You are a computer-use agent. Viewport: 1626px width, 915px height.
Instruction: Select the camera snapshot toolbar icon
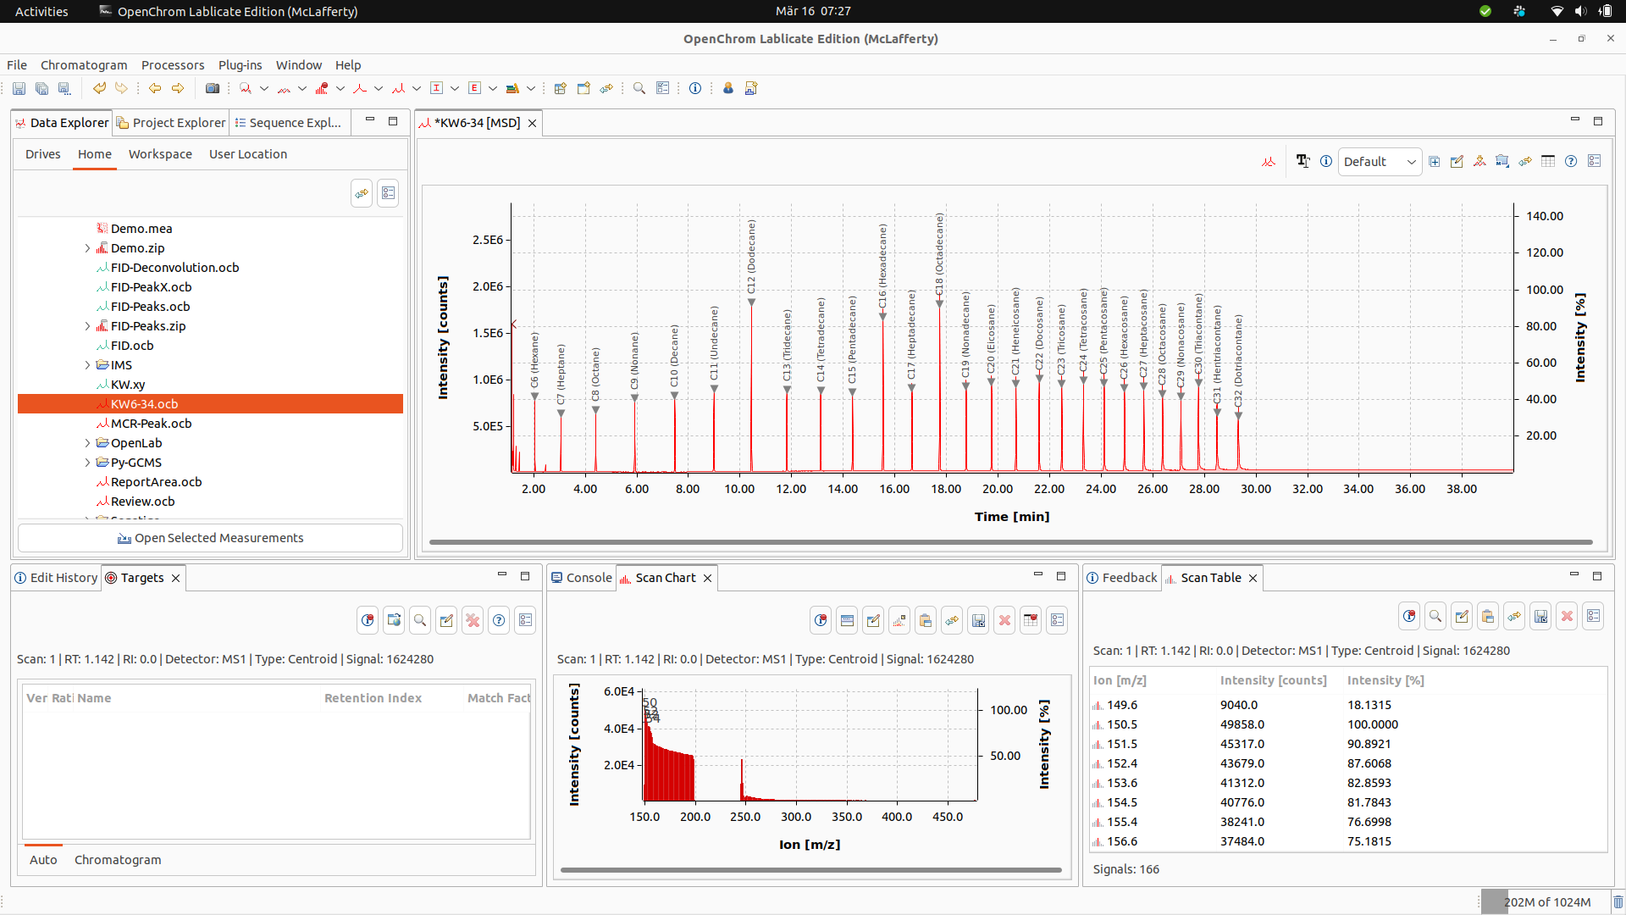point(213,88)
